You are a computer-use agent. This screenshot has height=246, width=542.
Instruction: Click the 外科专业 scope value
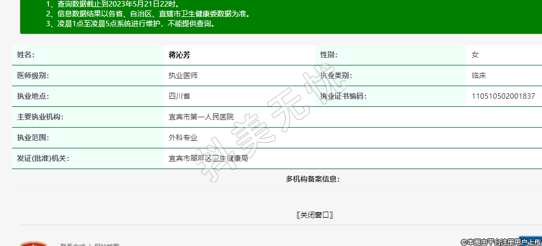(183, 138)
